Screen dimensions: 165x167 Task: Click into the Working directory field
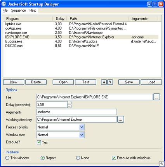[76, 120]
